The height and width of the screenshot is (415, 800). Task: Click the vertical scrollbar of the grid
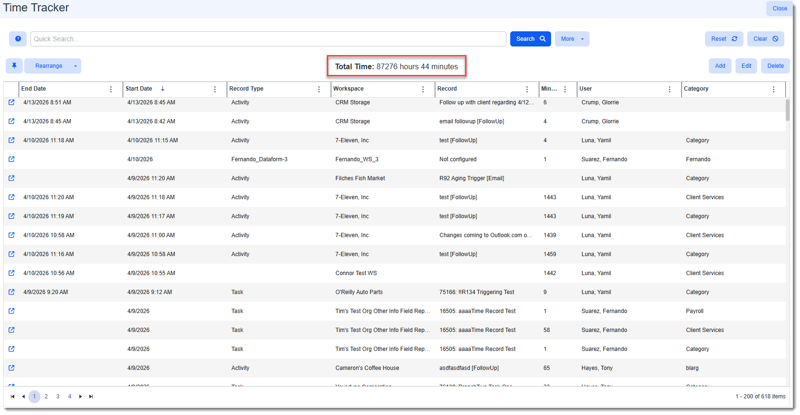(788, 241)
